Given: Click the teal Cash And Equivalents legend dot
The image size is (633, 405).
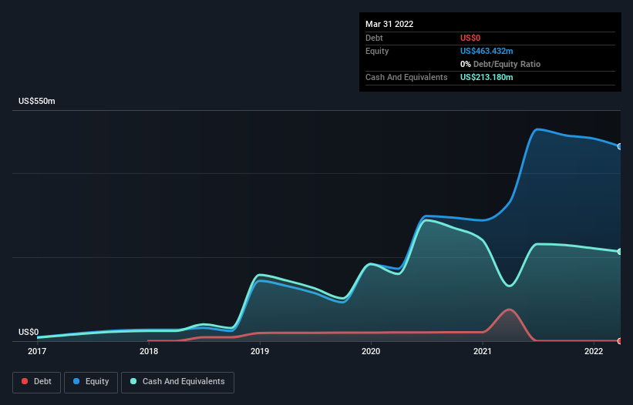Looking at the screenshot, I should click(133, 381).
